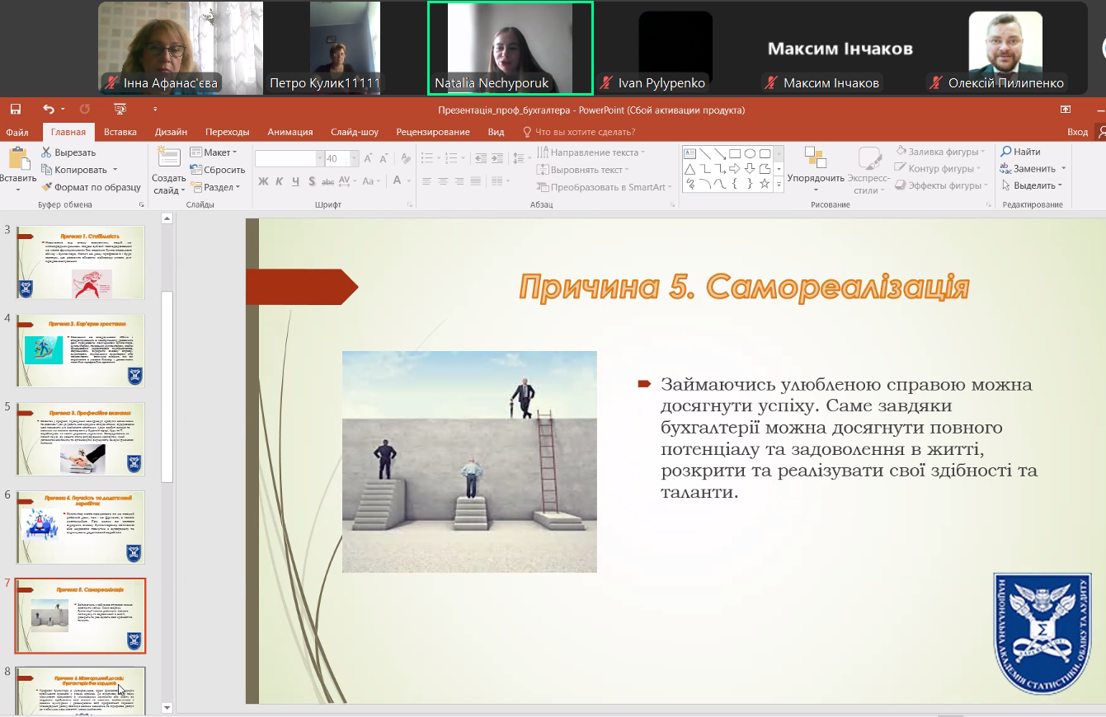Toggle bold Ж formatting
This screenshot has height=717, width=1106.
click(263, 181)
